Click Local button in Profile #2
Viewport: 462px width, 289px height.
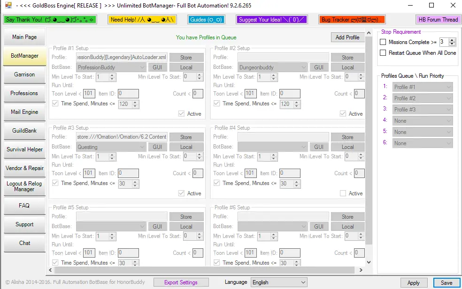click(348, 67)
